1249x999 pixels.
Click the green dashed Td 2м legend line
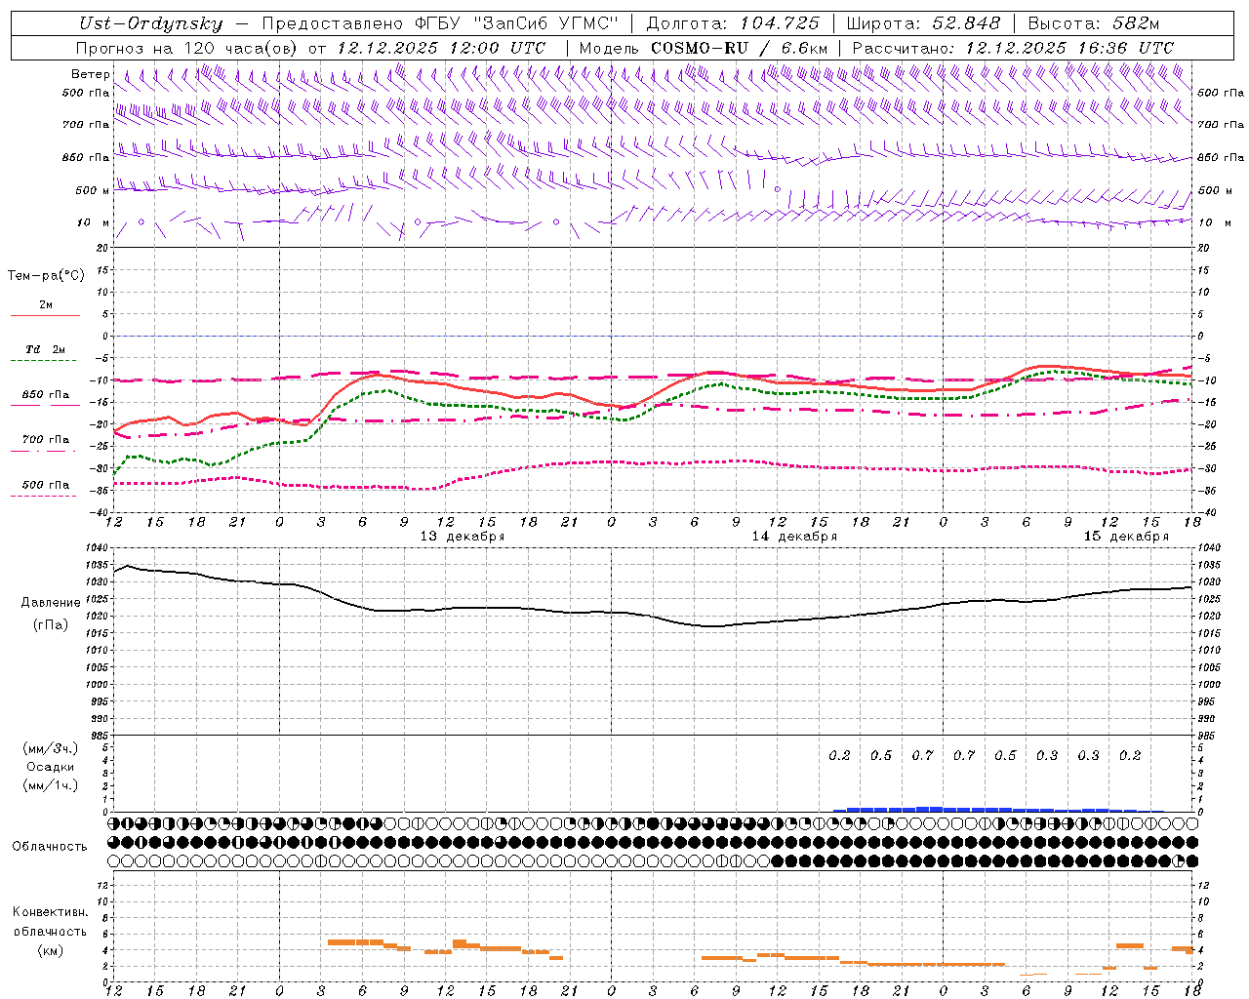tap(44, 360)
